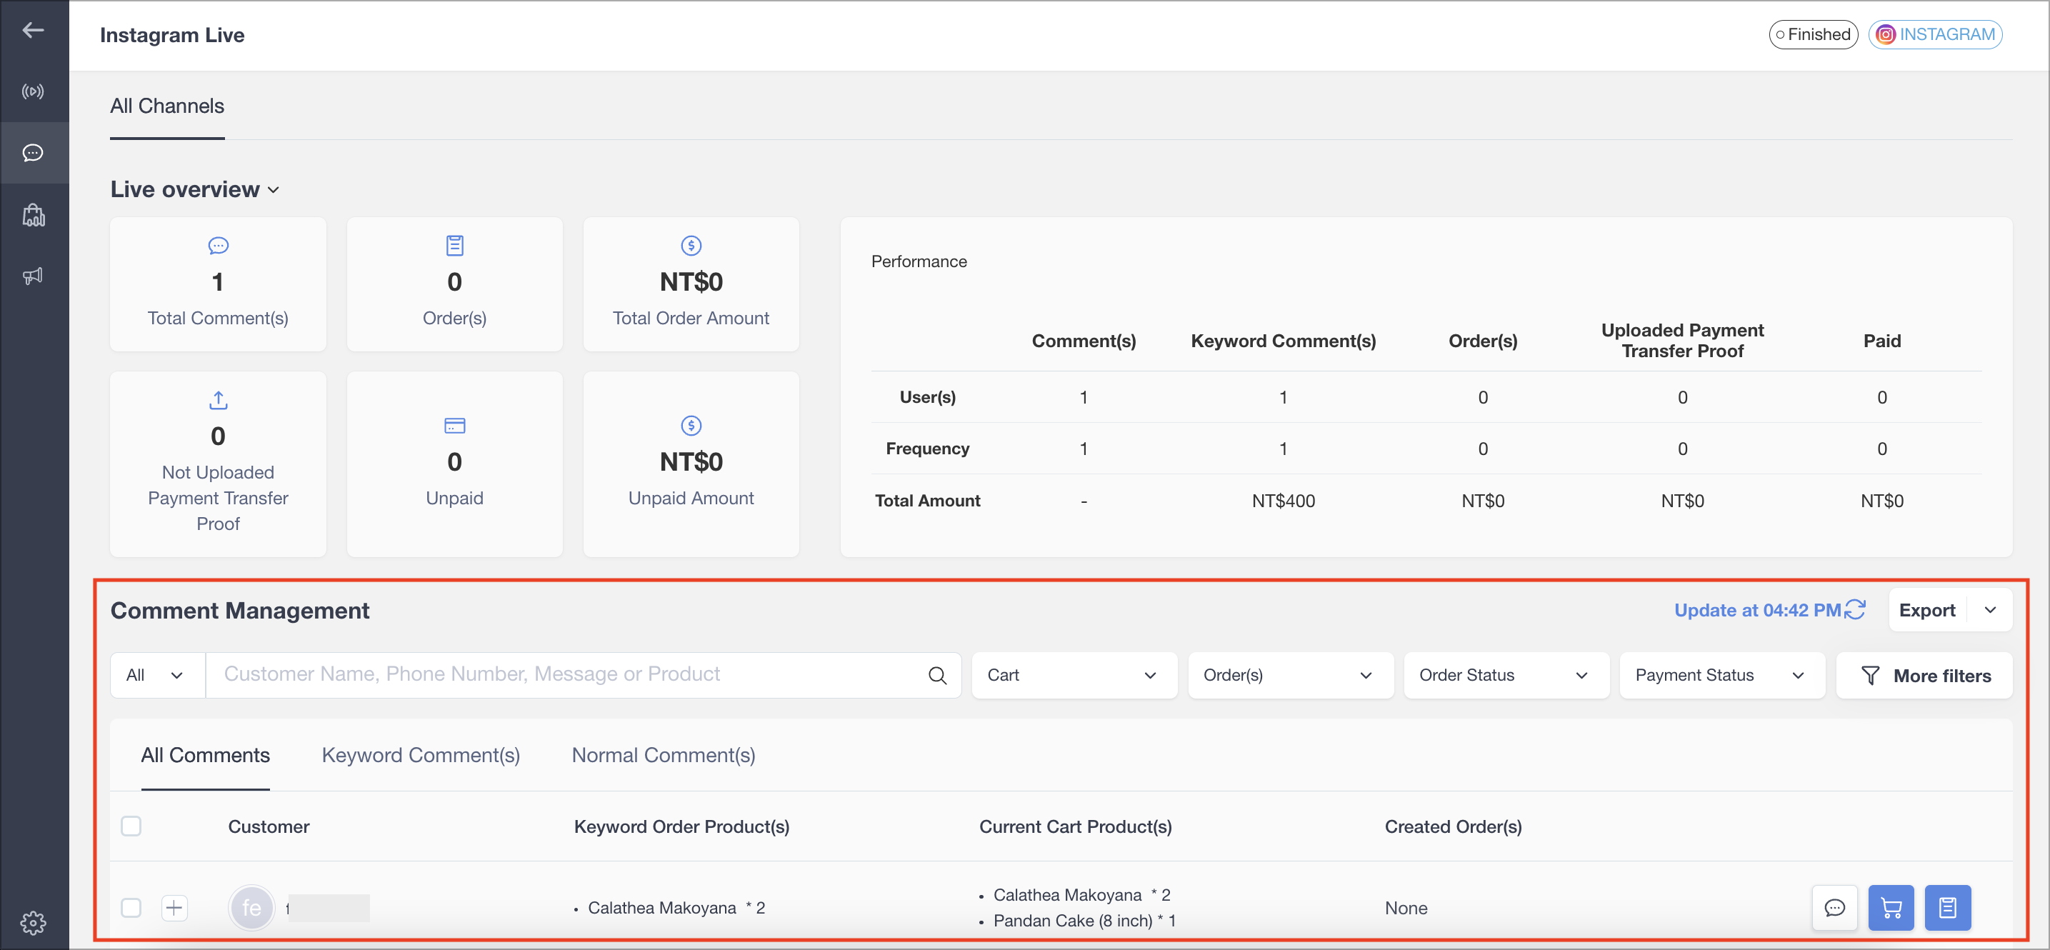This screenshot has width=2050, height=950.
Task: Click the Total Order Amount dollar icon
Action: coord(691,246)
